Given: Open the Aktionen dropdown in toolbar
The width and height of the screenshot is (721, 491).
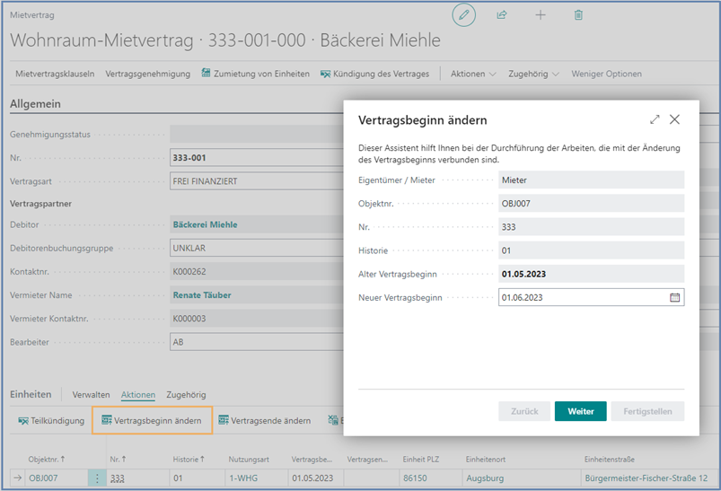Looking at the screenshot, I should 473,74.
